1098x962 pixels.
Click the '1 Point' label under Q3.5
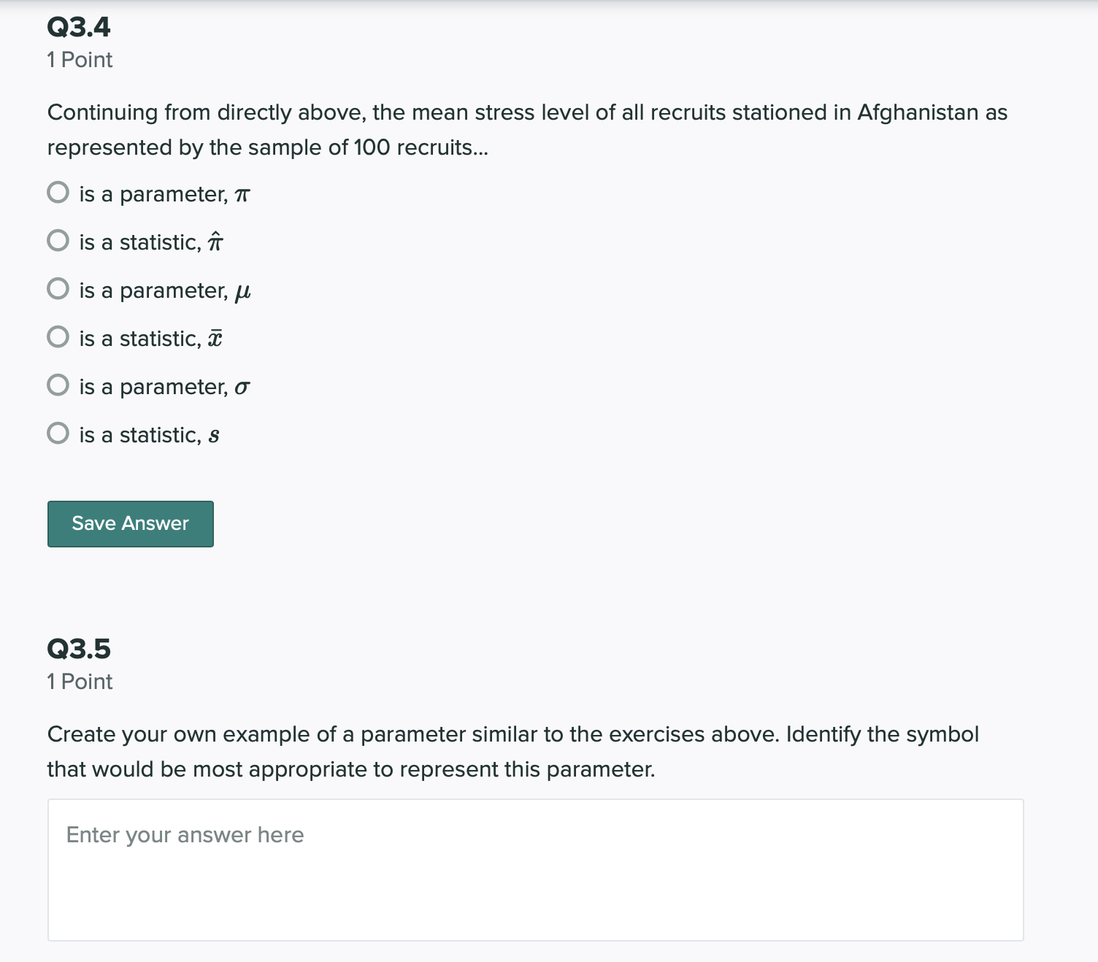(79, 682)
